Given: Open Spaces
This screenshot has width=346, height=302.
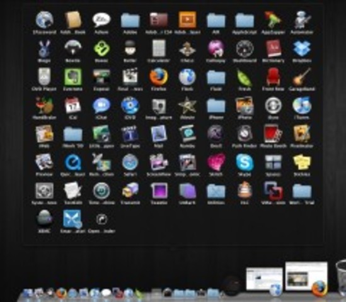Looking at the screenshot, I should 273,162.
